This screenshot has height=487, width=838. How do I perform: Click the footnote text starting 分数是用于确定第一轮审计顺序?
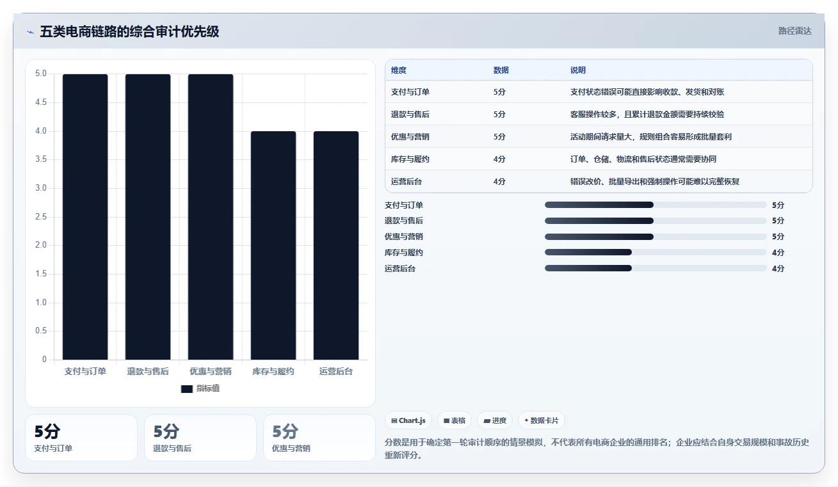coord(597,449)
